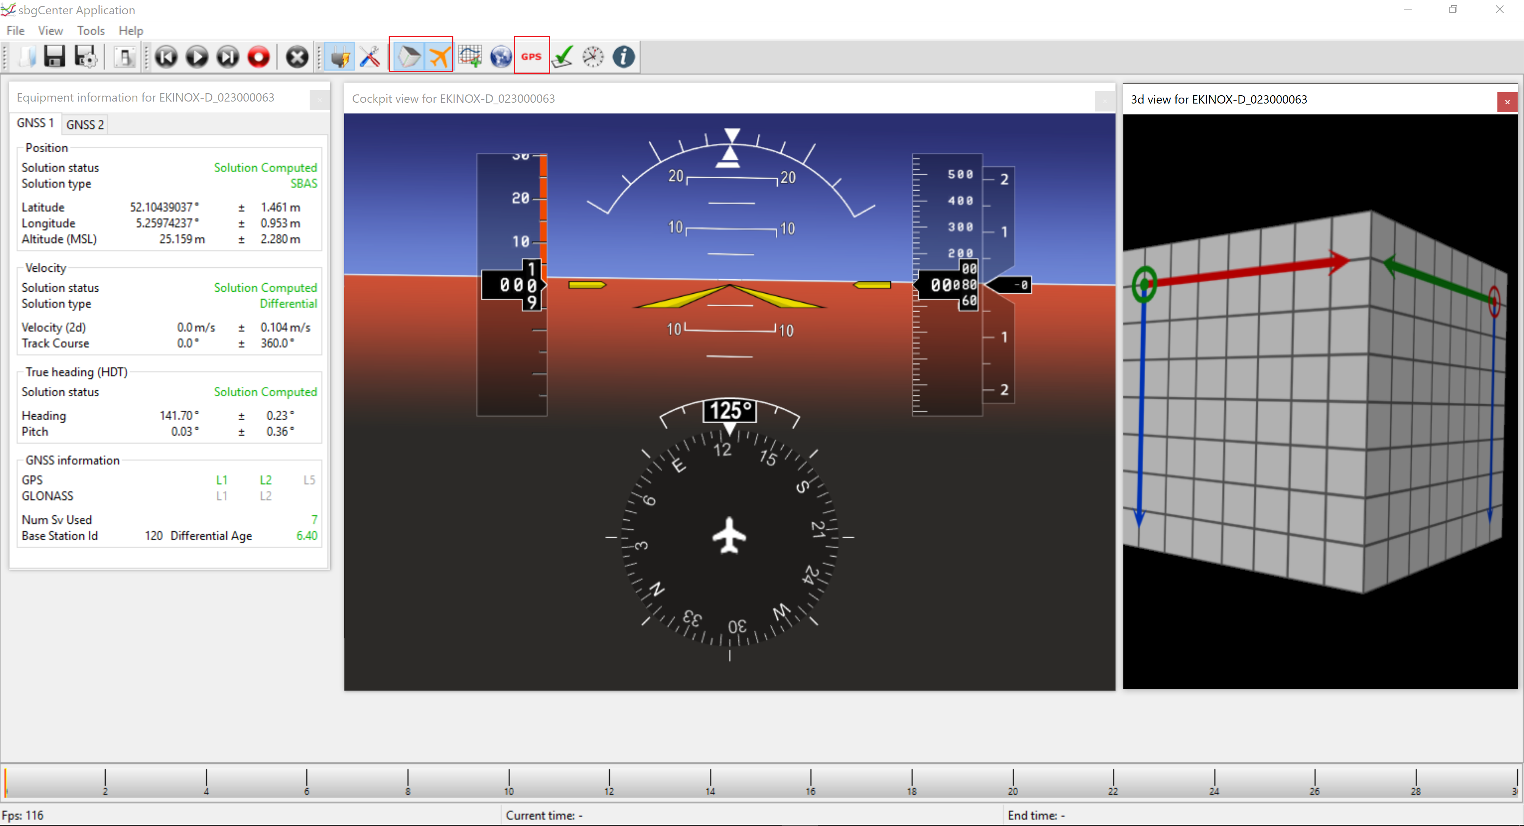Viewport: 1524px width, 826px height.
Task: Open the clock time information icon
Action: point(593,57)
